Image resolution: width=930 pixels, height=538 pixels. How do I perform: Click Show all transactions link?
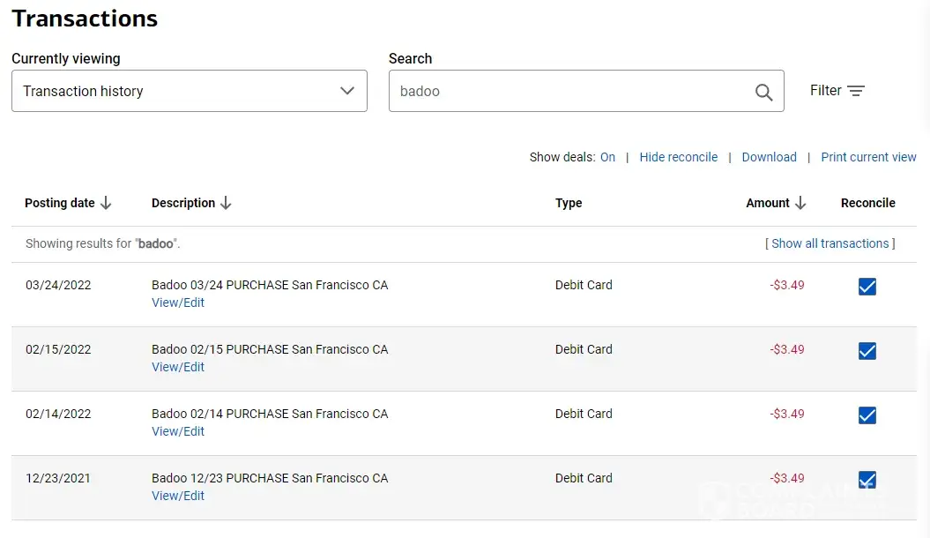pos(830,243)
